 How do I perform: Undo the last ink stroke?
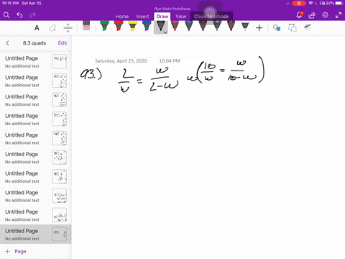pyautogui.click(x=19, y=15)
